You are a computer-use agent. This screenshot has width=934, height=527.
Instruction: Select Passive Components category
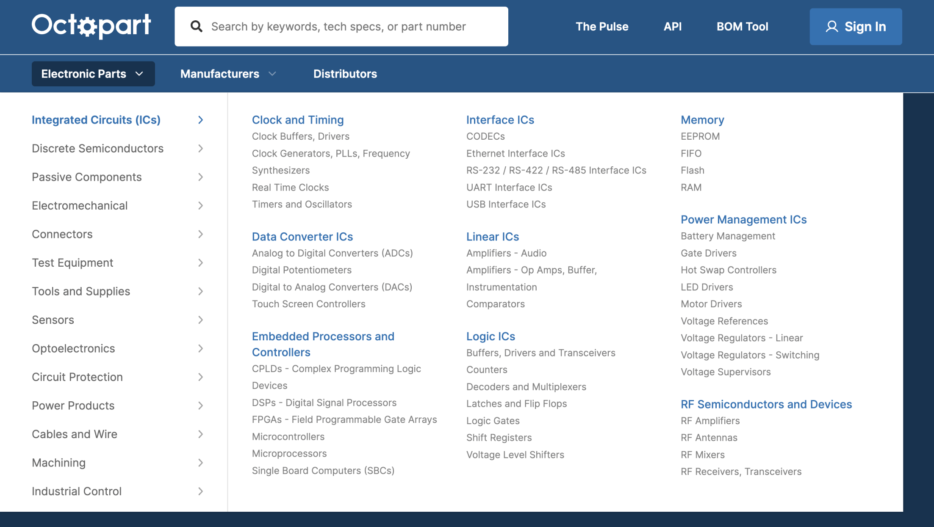click(x=87, y=177)
